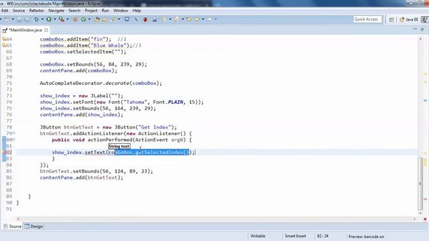Open the New Java Class dropdown arrow
The width and height of the screenshot is (429, 241).
89,19
